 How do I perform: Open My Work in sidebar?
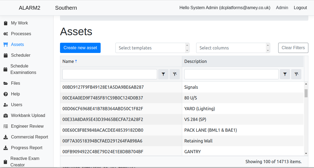coord(19,23)
